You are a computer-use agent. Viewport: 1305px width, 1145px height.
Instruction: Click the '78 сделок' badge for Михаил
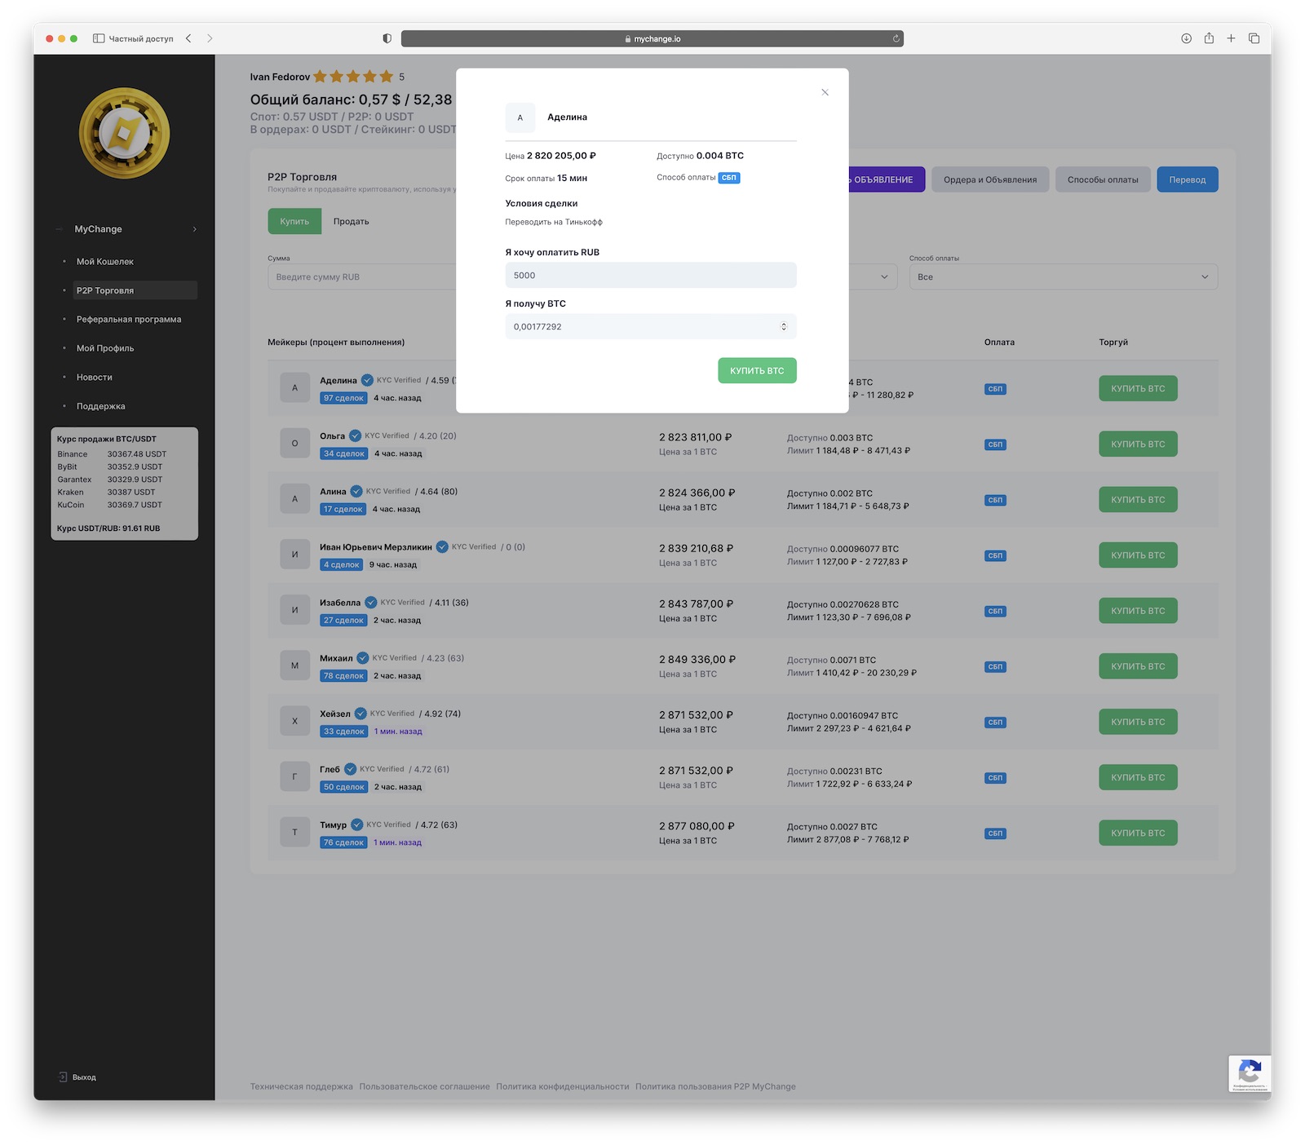[343, 676]
